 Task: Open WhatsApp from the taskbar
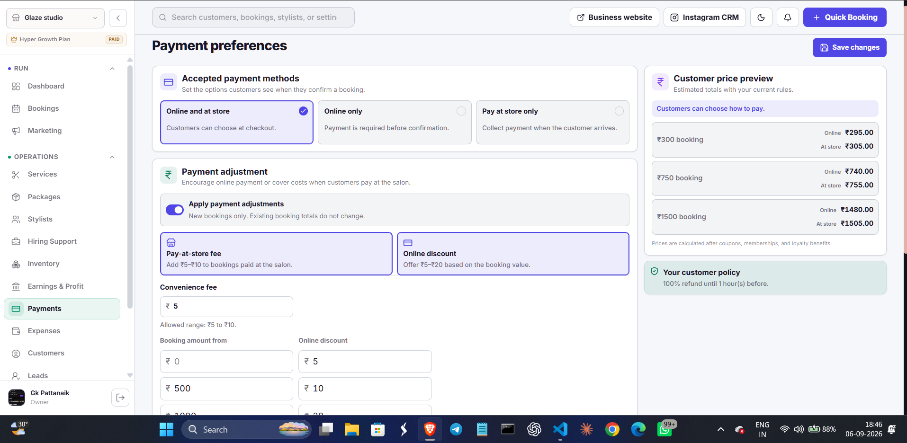coord(665,430)
